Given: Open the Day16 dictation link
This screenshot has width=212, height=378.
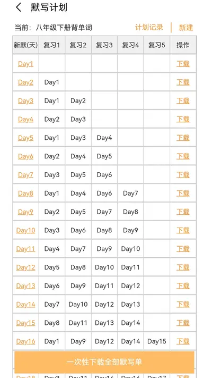Looking at the screenshot, I should coord(25,341).
